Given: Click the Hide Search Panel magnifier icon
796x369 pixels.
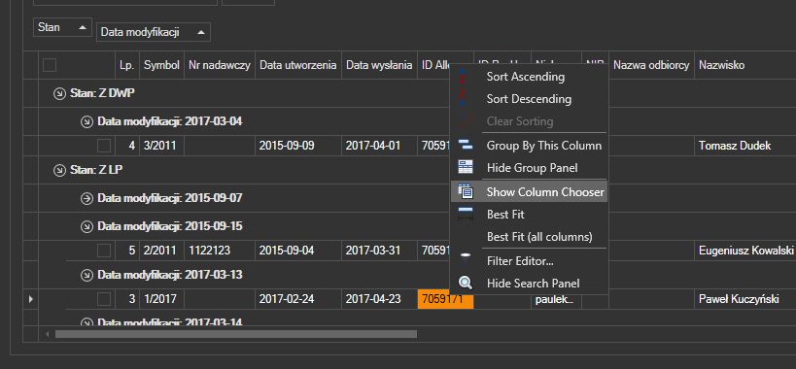Looking at the screenshot, I should pos(465,283).
